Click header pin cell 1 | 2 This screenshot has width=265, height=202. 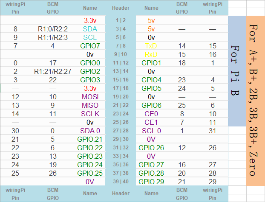[x=121, y=20]
